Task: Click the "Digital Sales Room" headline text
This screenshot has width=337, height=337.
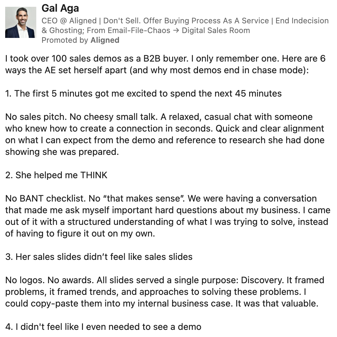Action: click(216, 30)
